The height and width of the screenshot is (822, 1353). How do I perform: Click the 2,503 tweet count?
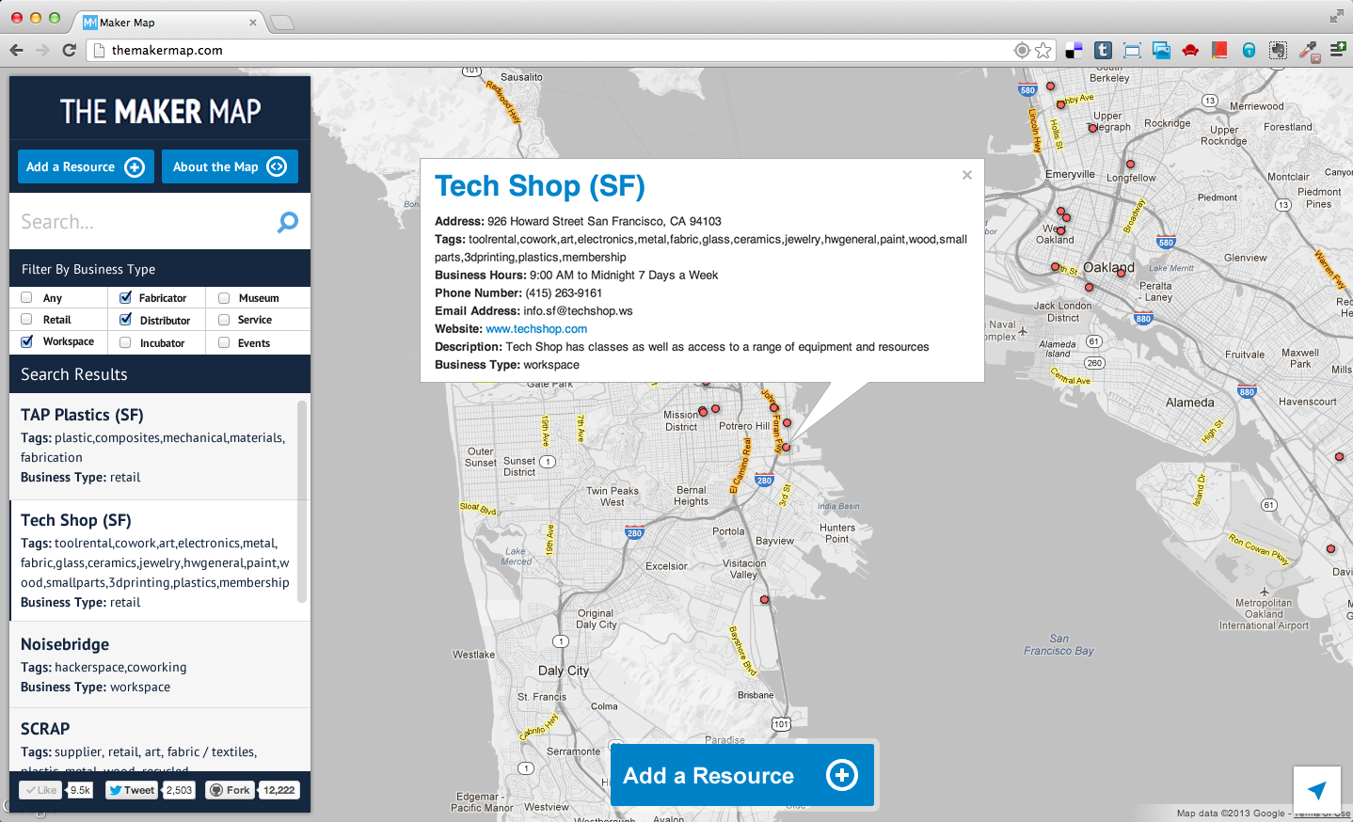coord(179,790)
